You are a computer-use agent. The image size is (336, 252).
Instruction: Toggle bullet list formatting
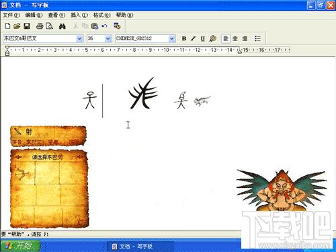click(257, 38)
